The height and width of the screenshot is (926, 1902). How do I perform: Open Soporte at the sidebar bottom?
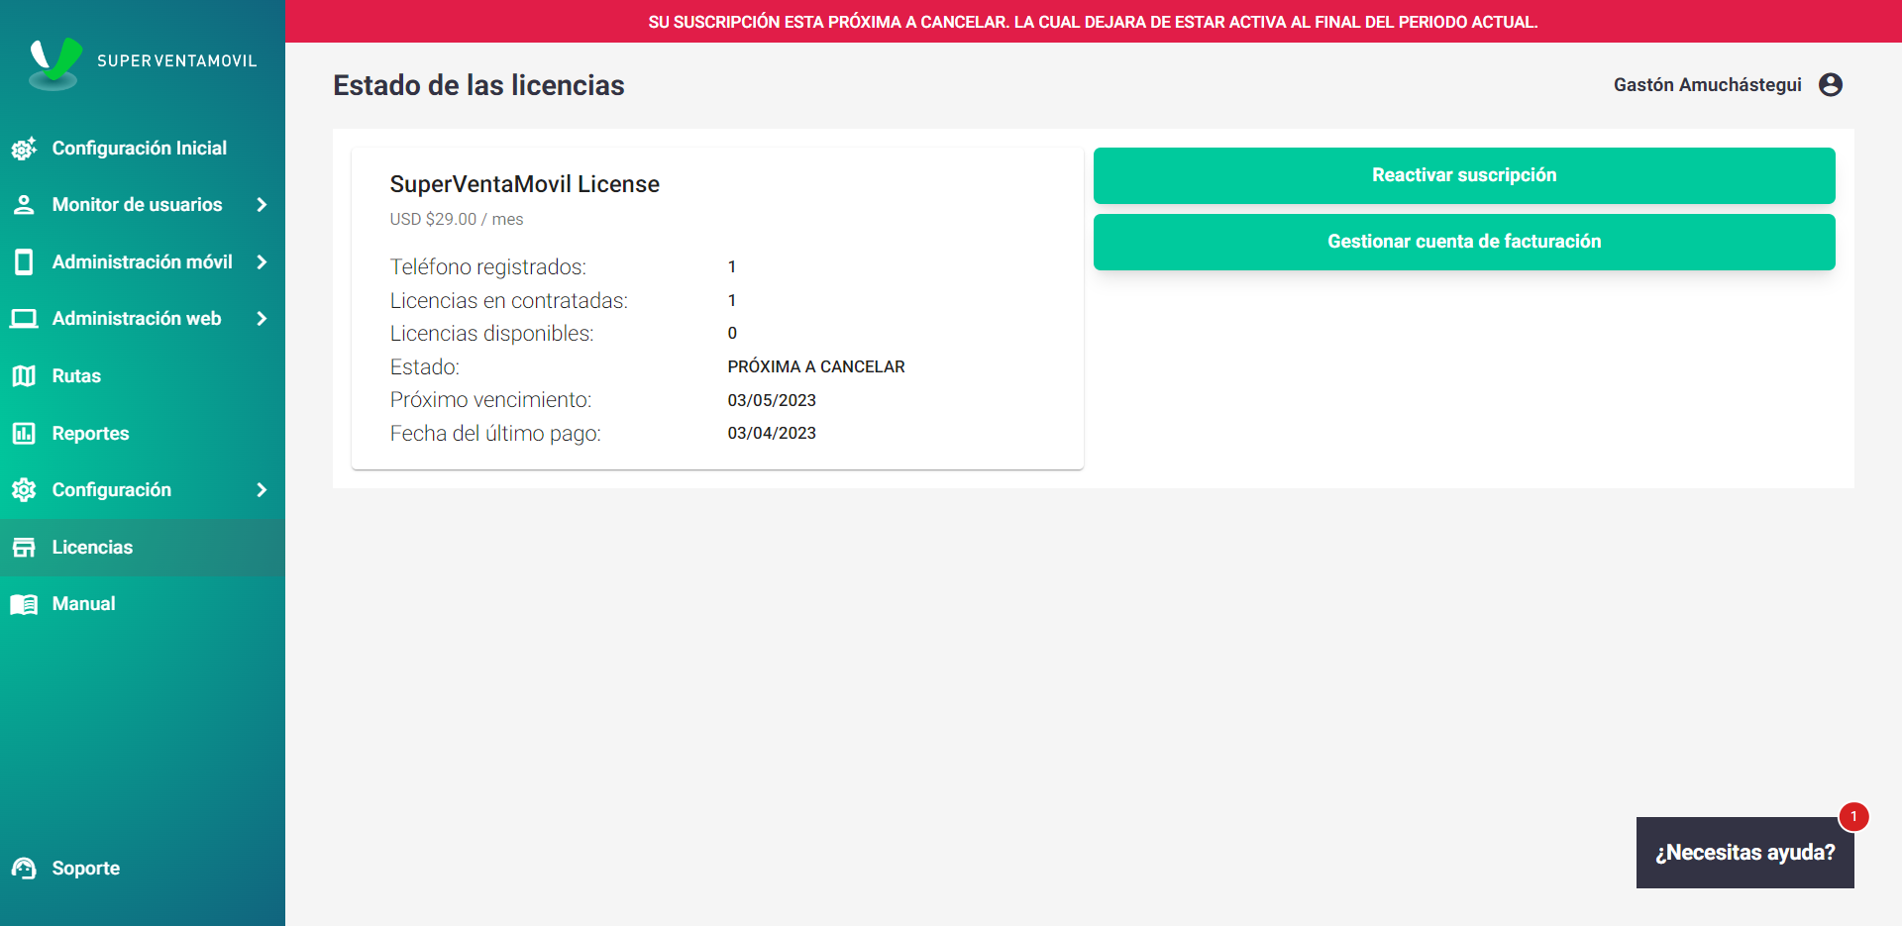[x=143, y=869]
